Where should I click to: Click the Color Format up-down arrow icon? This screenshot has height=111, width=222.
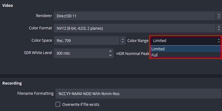(x=219, y=28)
